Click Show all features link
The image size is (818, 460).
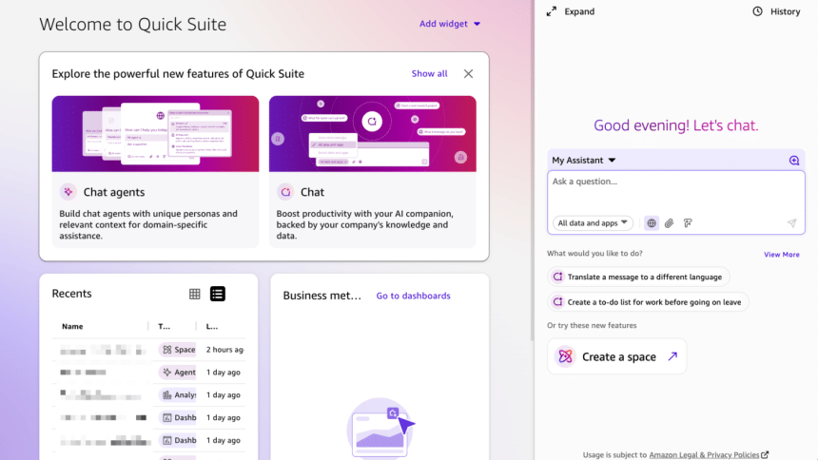[x=429, y=73]
